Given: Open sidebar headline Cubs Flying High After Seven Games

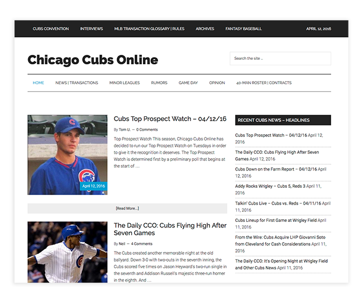Looking at the screenshot, I should click(x=277, y=155).
